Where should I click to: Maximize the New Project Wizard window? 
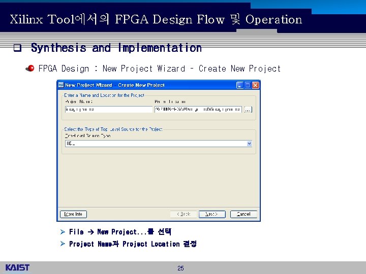pos(248,85)
